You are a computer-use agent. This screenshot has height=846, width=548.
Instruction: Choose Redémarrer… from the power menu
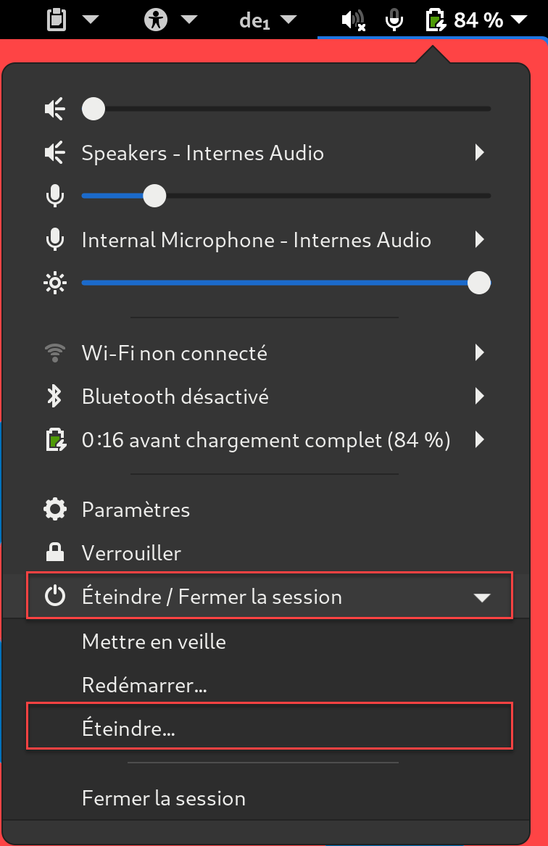(x=144, y=685)
